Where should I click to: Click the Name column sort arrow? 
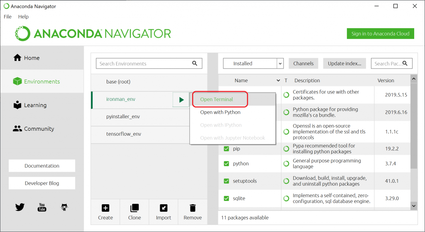(x=278, y=81)
